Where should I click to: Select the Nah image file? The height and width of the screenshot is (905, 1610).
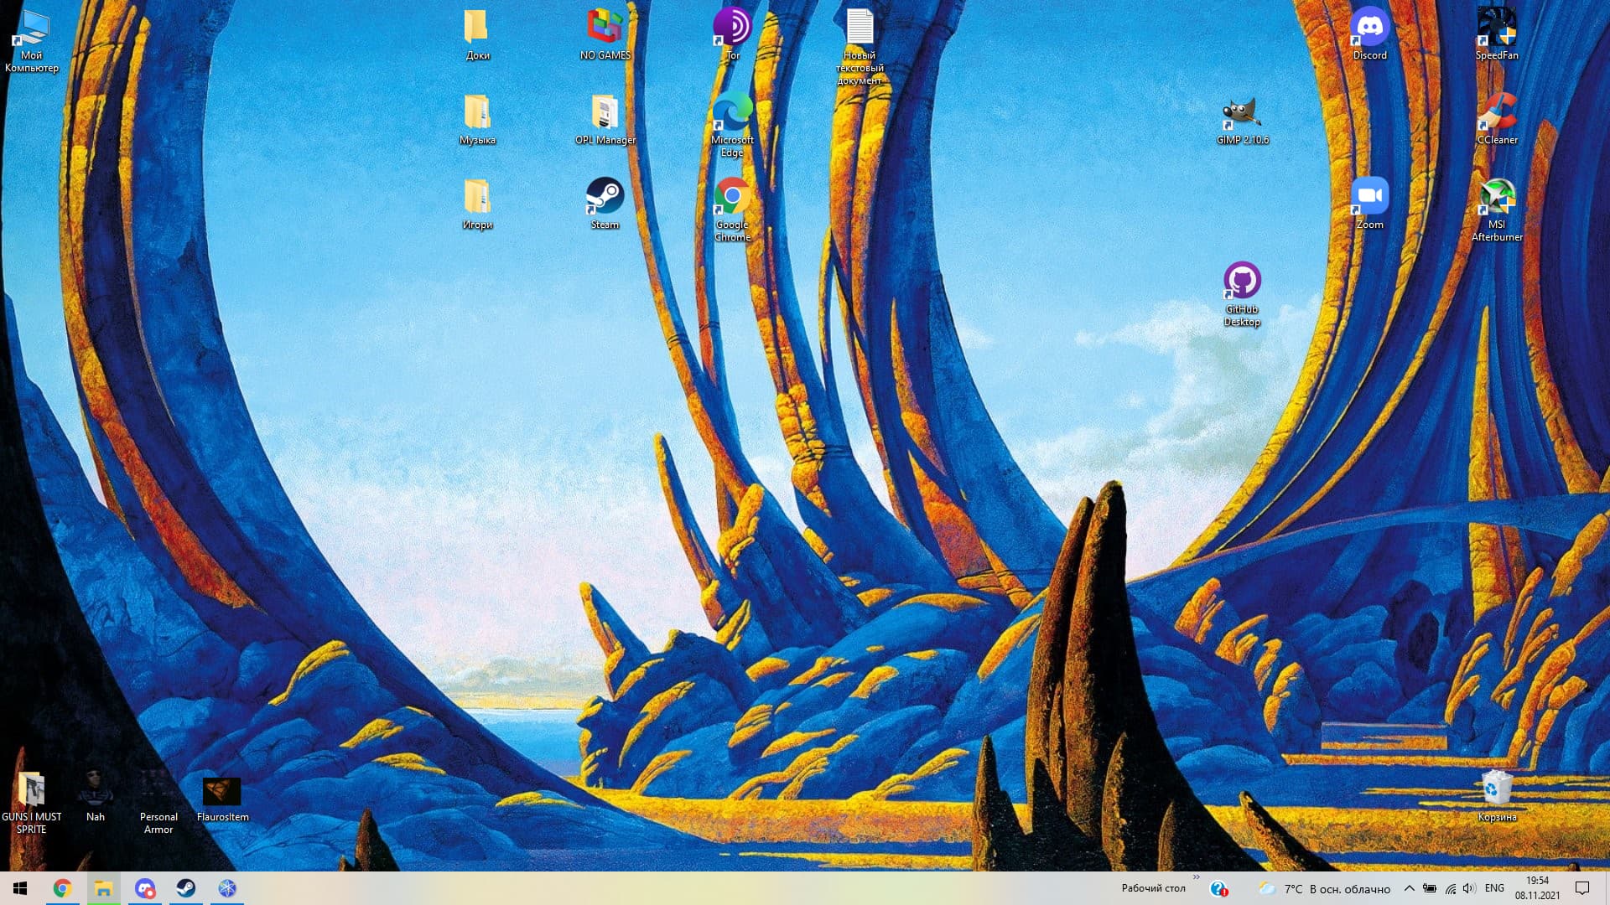(x=95, y=796)
